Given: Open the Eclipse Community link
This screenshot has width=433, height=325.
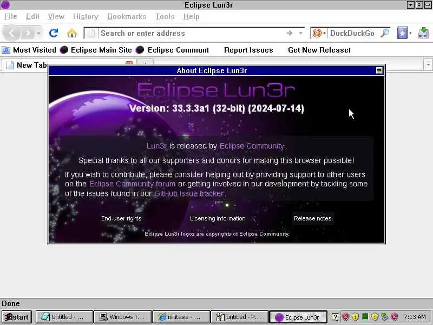Looking at the screenshot, I should [252, 146].
